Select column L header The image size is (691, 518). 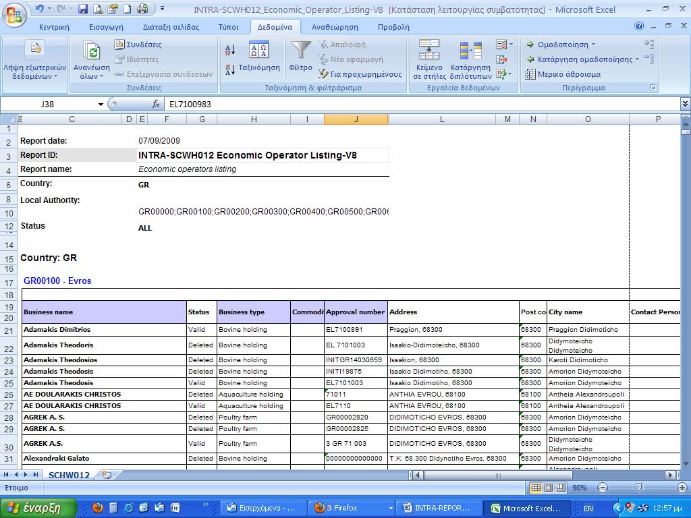442,119
